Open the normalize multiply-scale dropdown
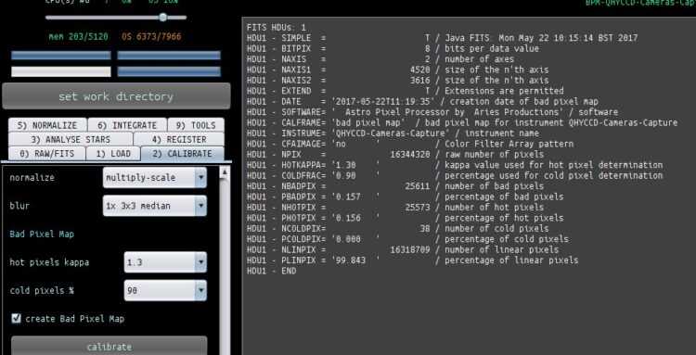This screenshot has height=355, width=696. pyautogui.click(x=154, y=177)
